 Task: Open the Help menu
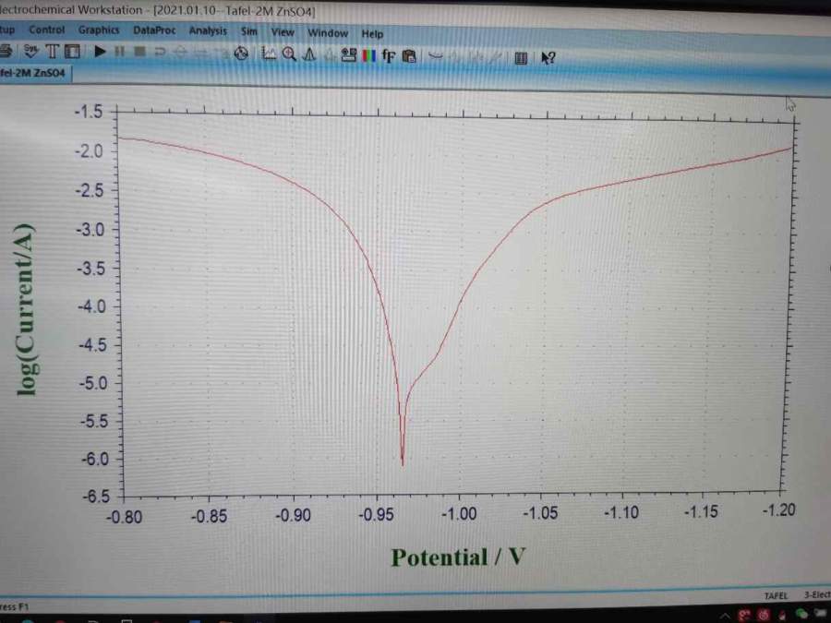372,34
